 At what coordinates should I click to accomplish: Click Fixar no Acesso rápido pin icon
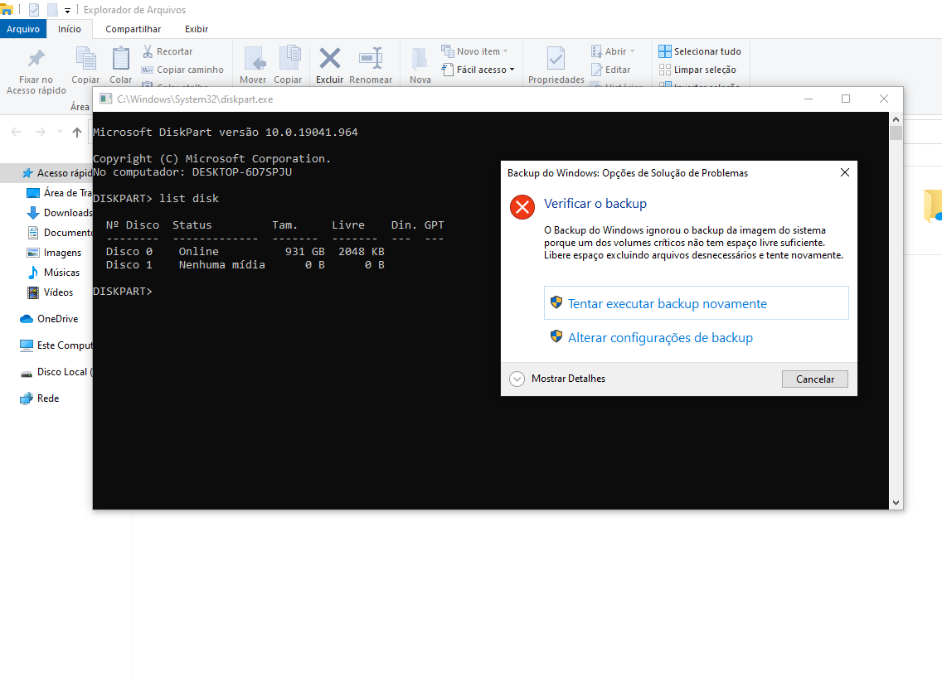pos(36,58)
